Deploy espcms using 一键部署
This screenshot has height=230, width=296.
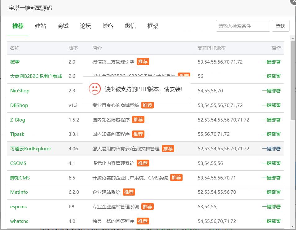point(271,206)
